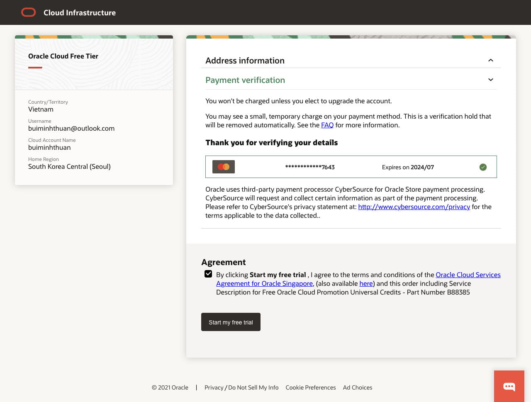This screenshot has width=531, height=402.
Task: Click the username buiminhthuan@outlook.com
Action: [71, 129]
